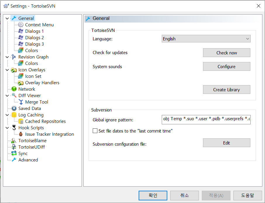
Task: Open Saved Data settings page
Action: point(30,108)
